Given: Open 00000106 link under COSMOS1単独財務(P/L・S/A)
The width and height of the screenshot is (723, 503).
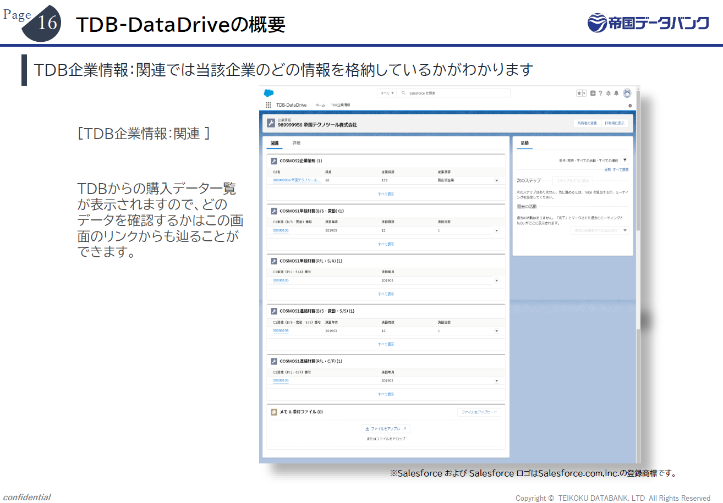Looking at the screenshot, I should coord(281,280).
